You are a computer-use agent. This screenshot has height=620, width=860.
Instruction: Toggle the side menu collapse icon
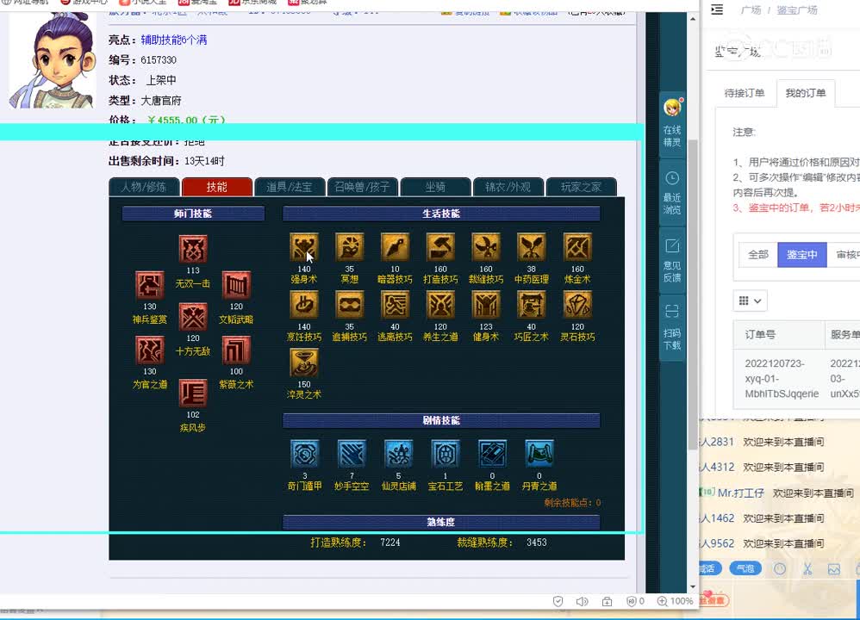pyautogui.click(x=717, y=9)
